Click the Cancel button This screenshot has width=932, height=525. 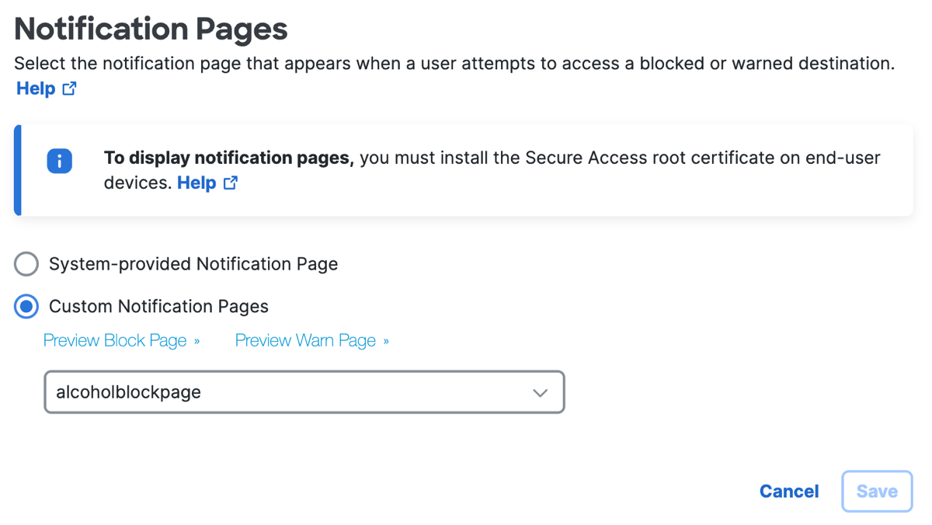(x=789, y=492)
